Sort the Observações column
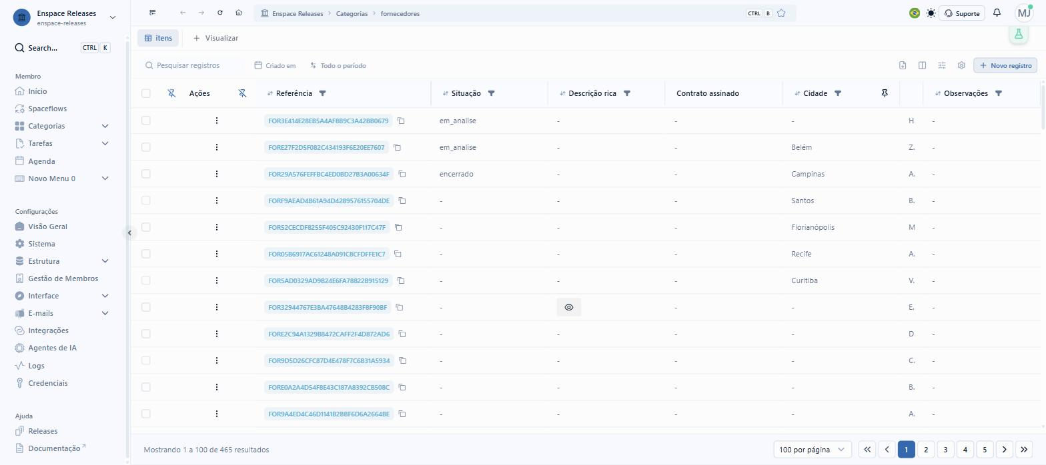The width and height of the screenshot is (1046, 465). pyautogui.click(x=938, y=93)
